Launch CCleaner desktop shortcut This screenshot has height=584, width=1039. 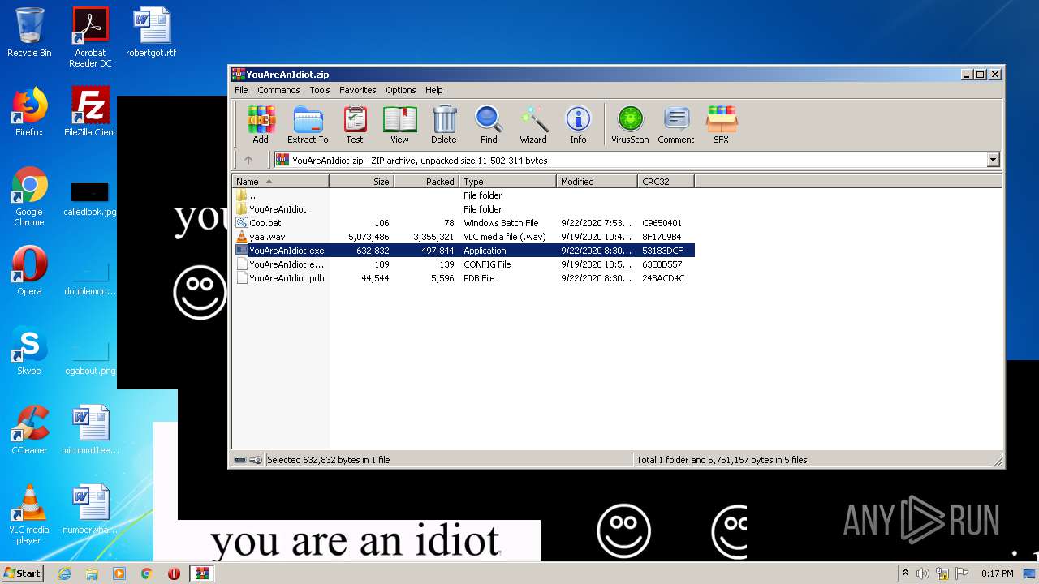(29, 430)
